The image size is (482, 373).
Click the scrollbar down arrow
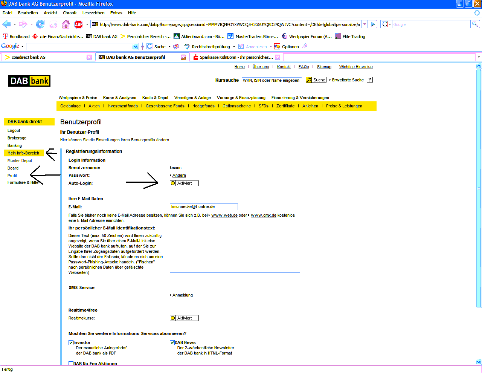click(x=479, y=362)
